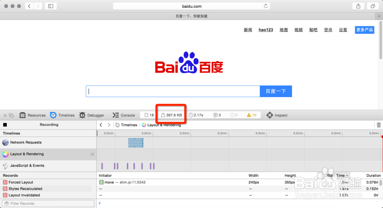Add a new tab with plus button
Image resolution: width=383 pixels, height=208 pixels.
pos(379,16)
